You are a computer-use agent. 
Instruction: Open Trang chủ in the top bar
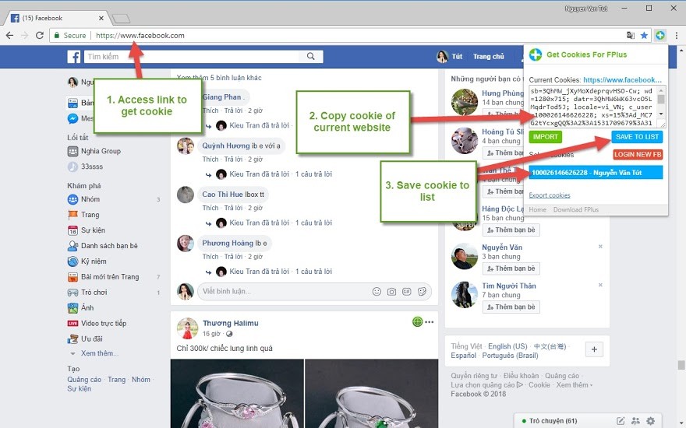click(x=489, y=56)
